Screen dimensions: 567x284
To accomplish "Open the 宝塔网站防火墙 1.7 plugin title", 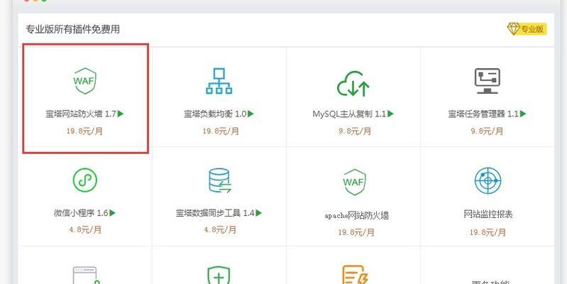I will [81, 114].
